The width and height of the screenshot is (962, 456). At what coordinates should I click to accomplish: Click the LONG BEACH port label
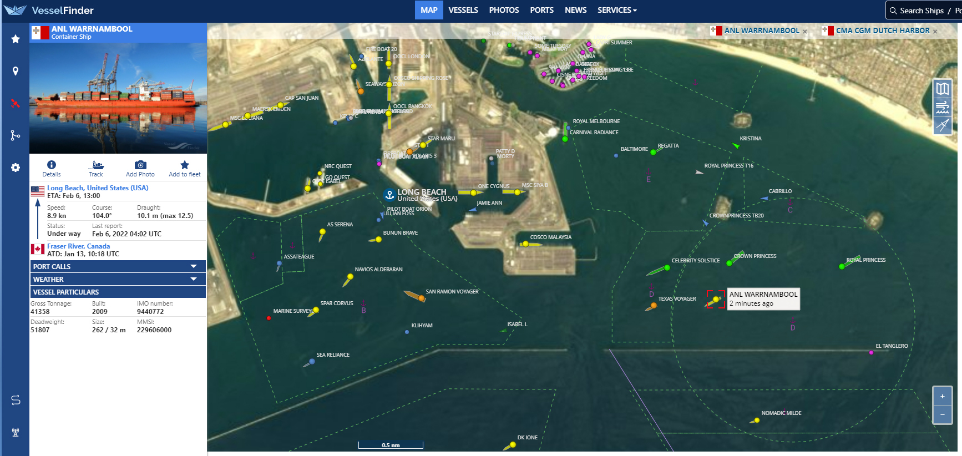[422, 192]
